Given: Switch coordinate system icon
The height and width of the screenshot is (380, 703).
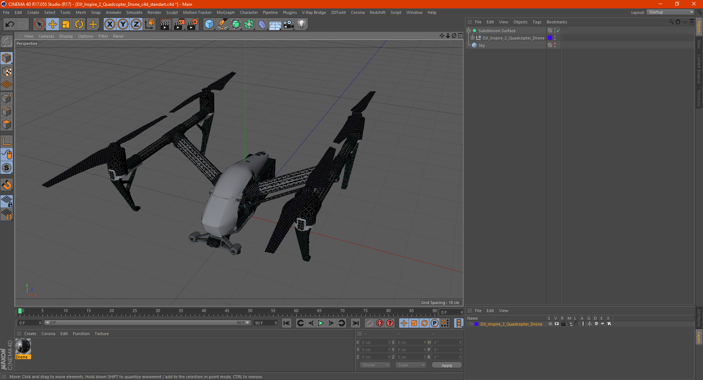Looking at the screenshot, I should [x=150, y=24].
